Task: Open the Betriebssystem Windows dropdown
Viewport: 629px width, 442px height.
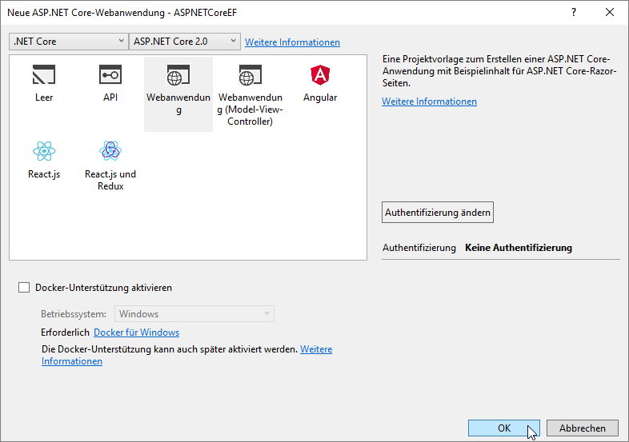Action: [x=194, y=314]
